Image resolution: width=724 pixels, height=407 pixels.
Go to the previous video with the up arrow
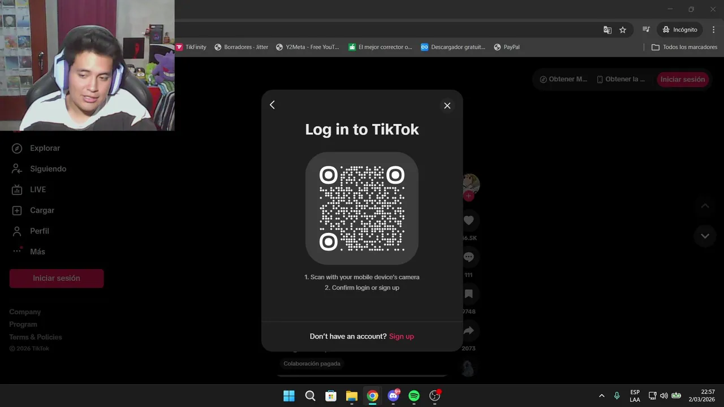coord(705,206)
